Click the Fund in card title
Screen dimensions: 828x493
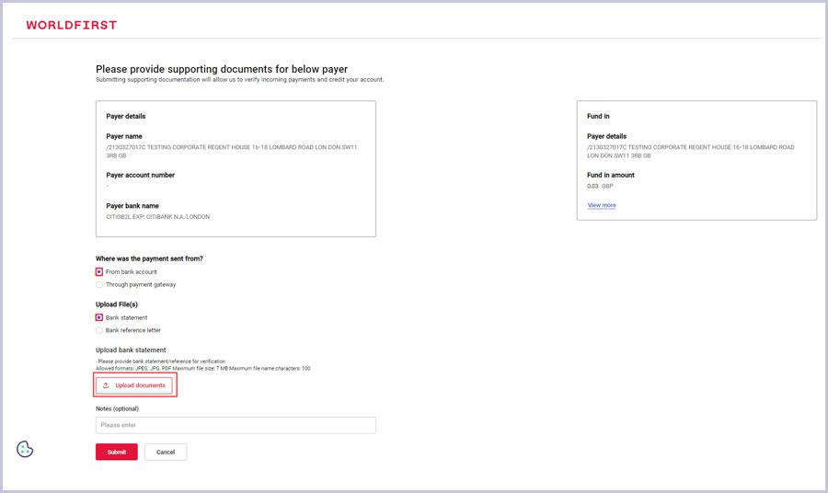click(598, 117)
